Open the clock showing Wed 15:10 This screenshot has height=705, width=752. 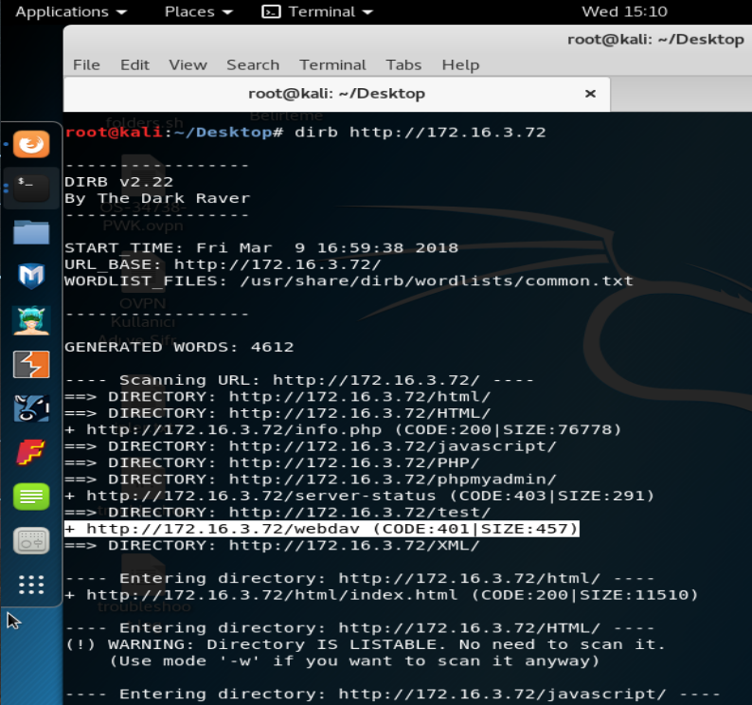[x=624, y=11]
